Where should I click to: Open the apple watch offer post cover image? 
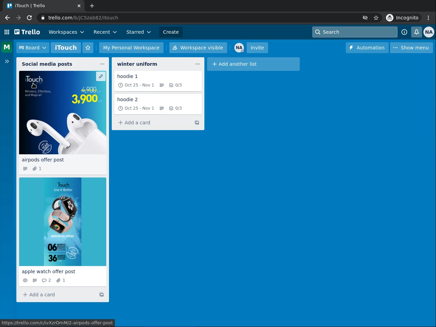coord(63,222)
